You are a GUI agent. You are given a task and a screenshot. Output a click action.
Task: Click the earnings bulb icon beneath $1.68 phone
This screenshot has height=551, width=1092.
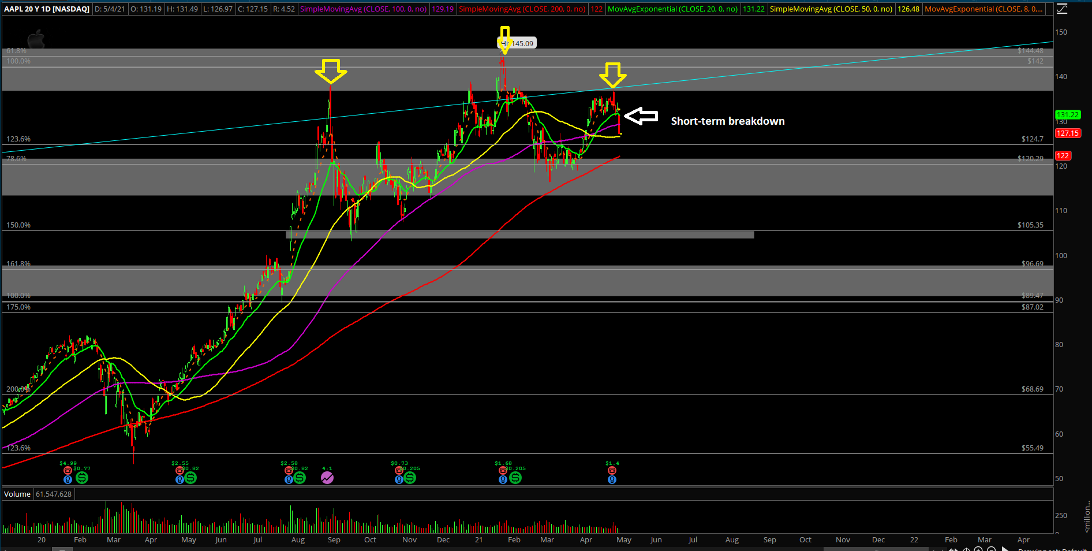coord(503,479)
